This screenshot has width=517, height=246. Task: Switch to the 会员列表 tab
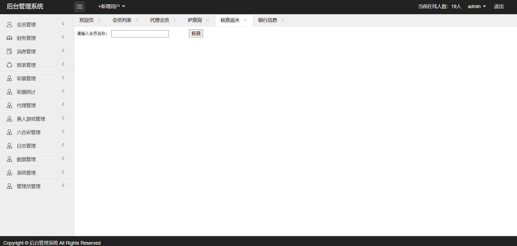[122, 20]
